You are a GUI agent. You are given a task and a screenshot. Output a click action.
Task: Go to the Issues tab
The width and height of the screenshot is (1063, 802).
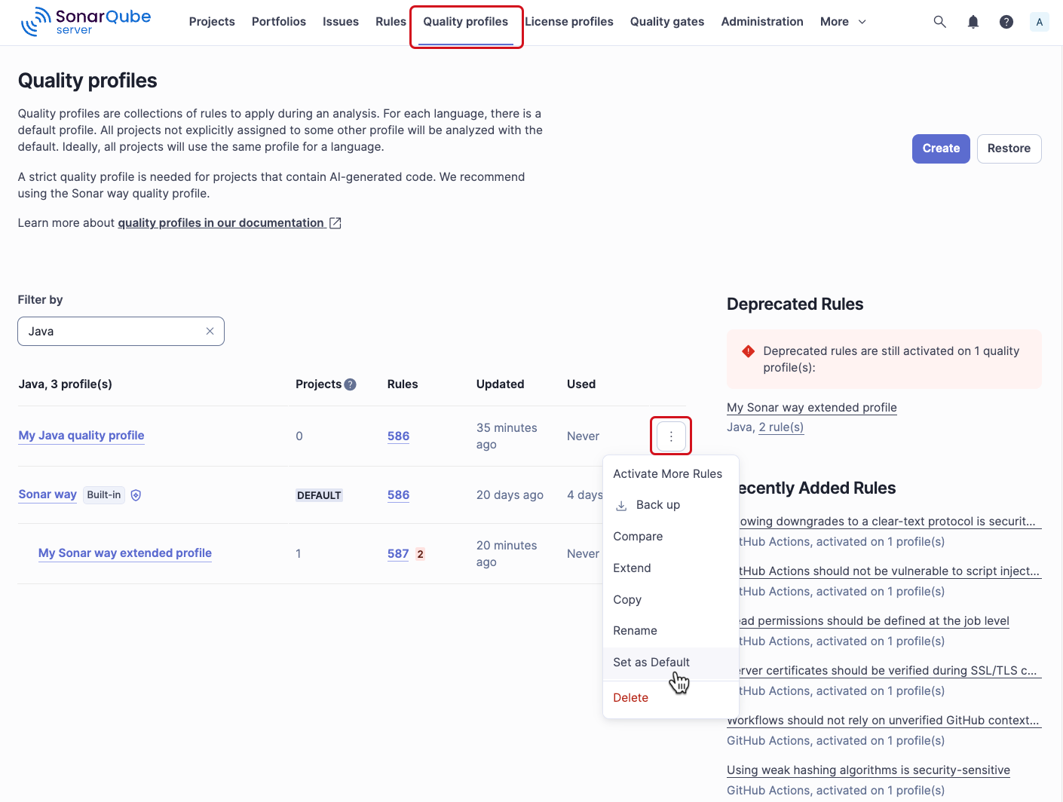pos(341,22)
